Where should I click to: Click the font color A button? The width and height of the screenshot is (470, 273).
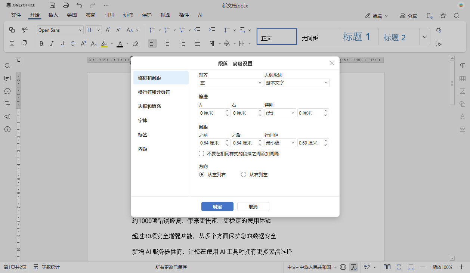coord(120,43)
